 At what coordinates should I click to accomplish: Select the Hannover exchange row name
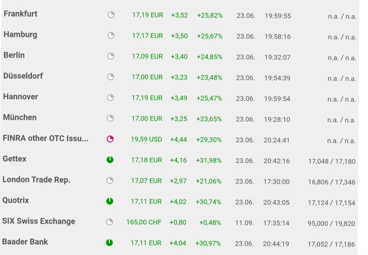[x=21, y=97]
